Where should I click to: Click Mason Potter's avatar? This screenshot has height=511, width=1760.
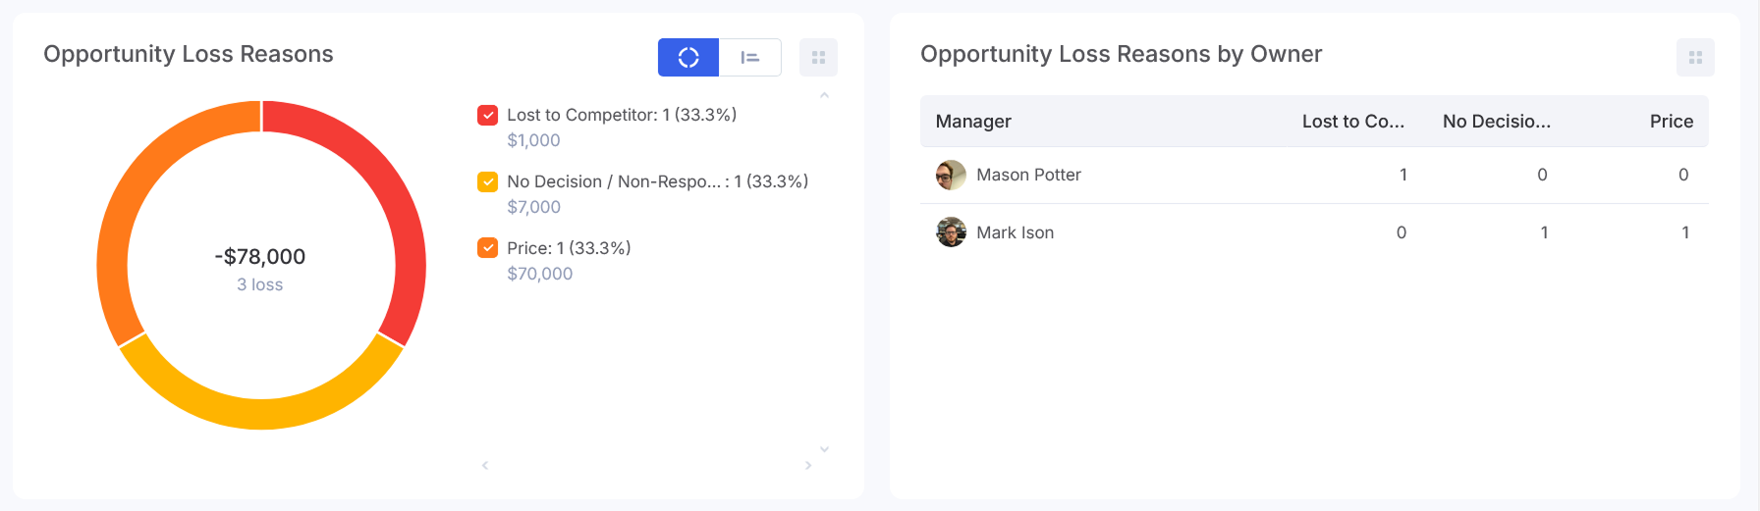point(951,175)
